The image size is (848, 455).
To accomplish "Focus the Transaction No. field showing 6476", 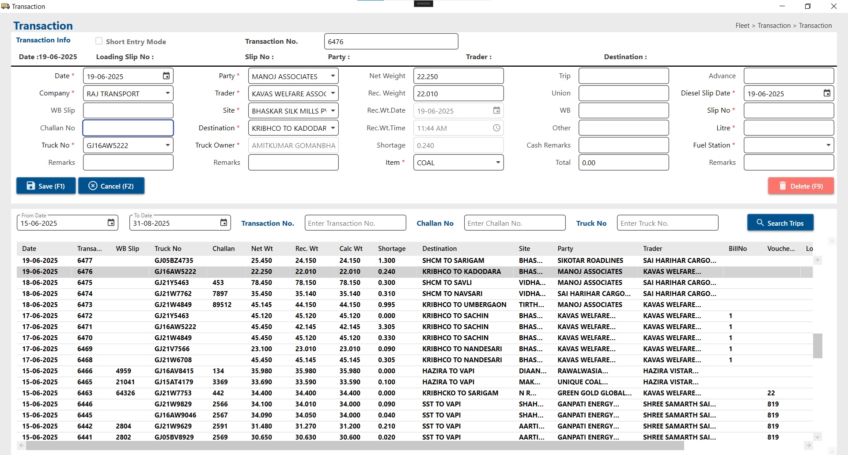I will (391, 42).
